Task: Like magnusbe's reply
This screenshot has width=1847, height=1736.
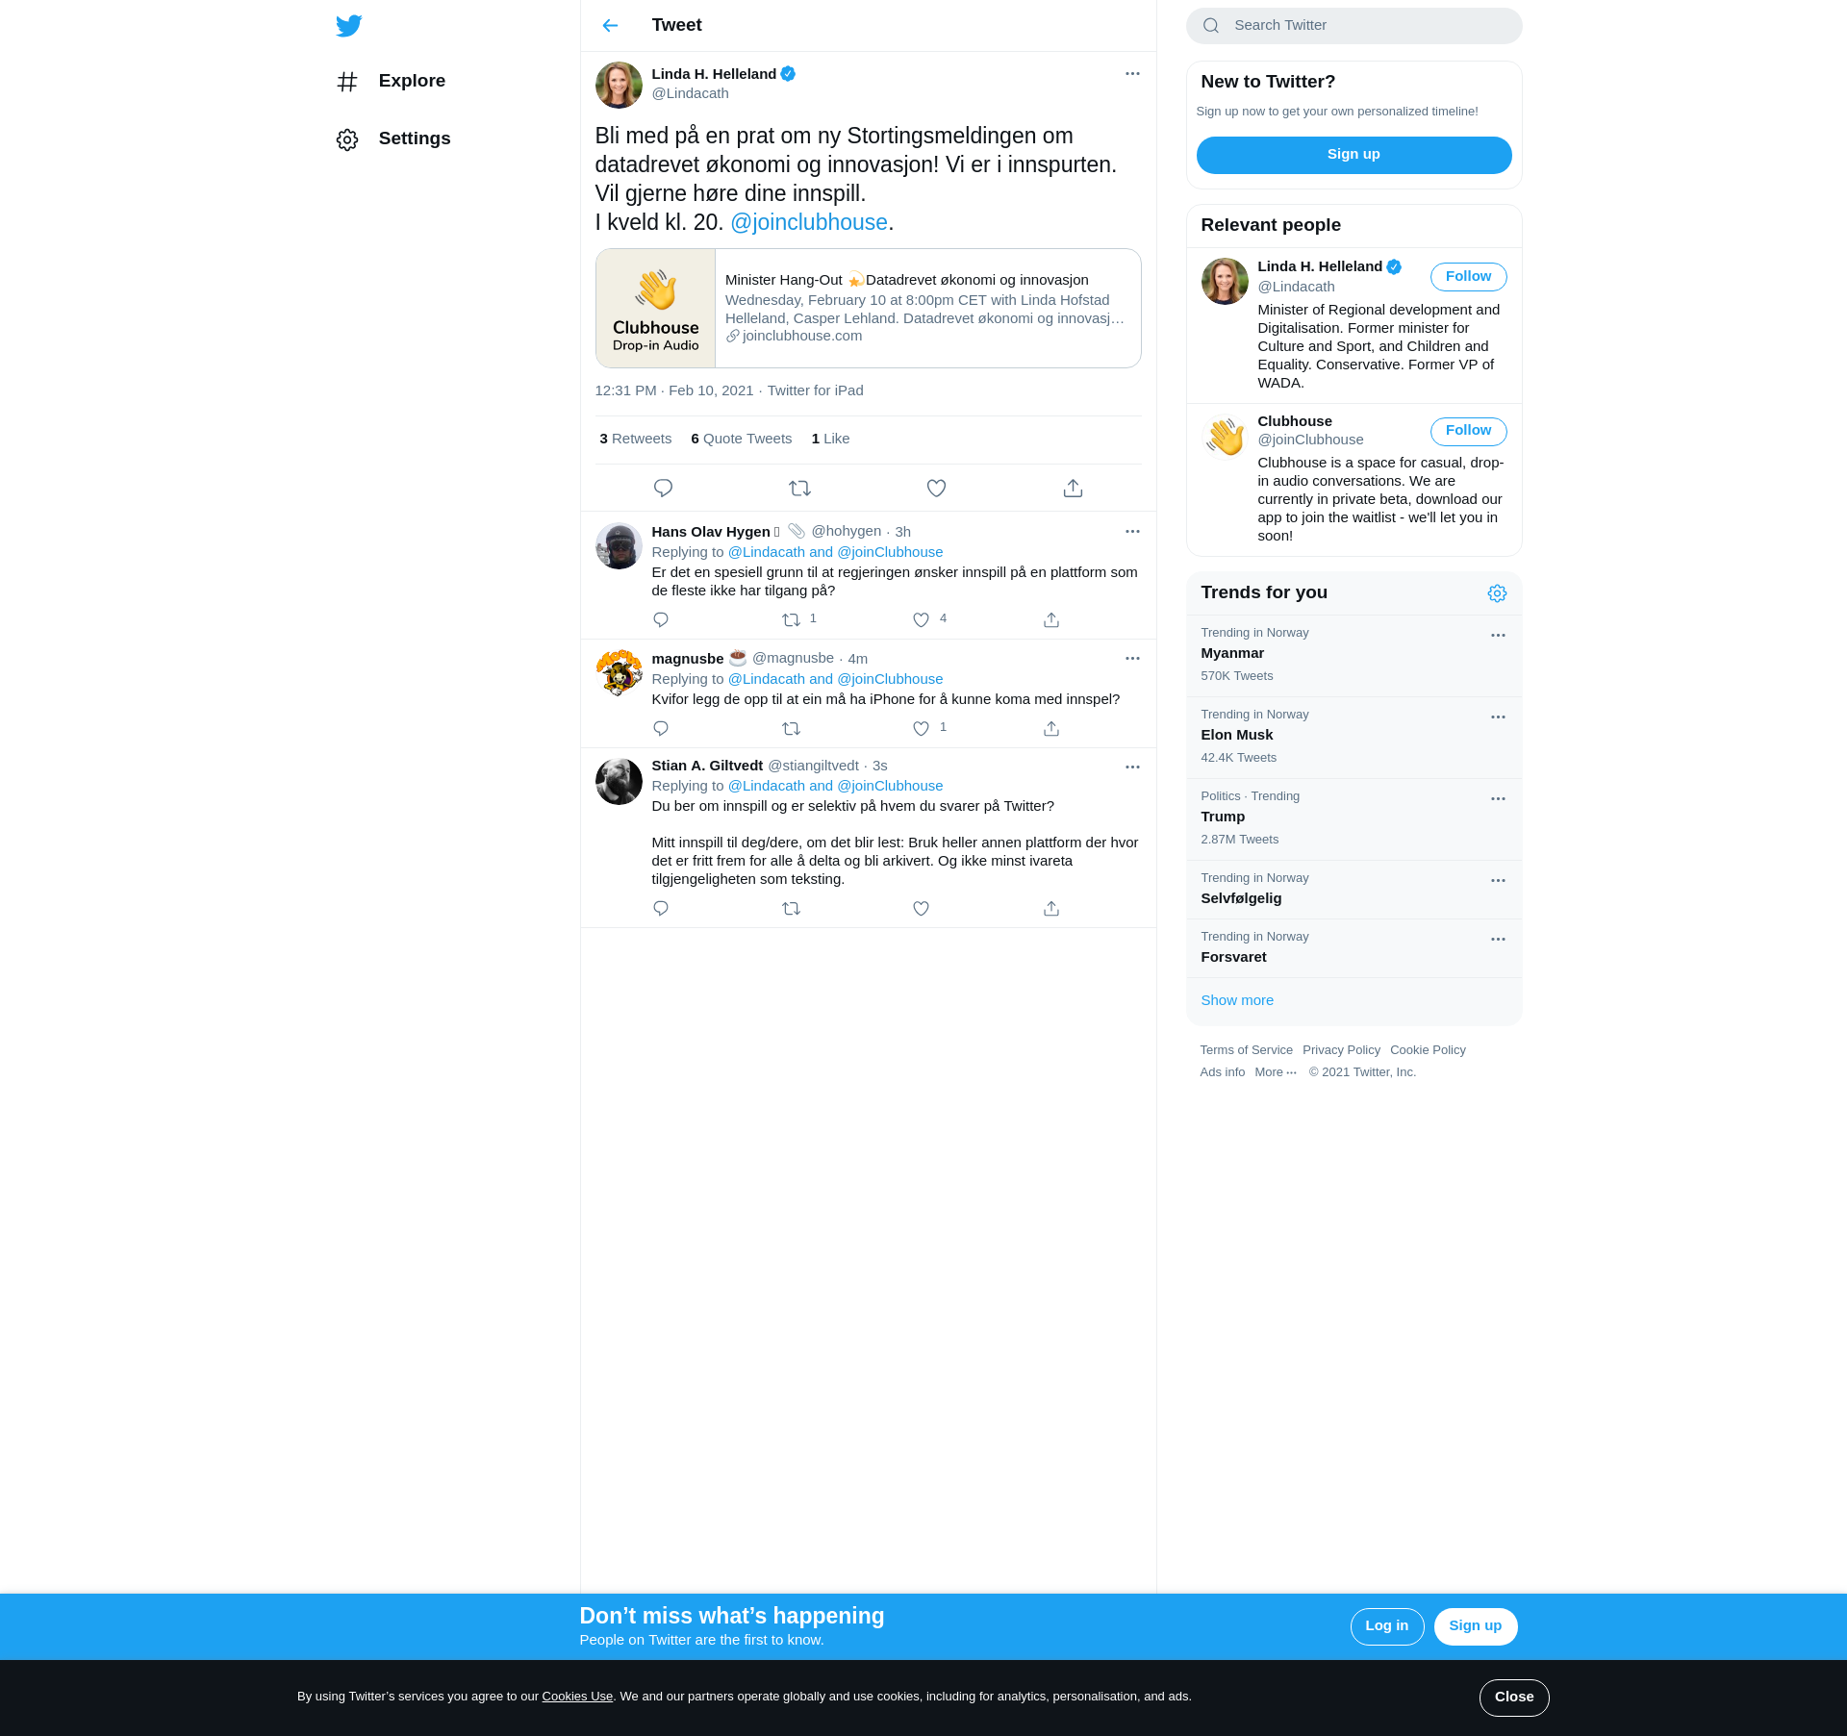Action: pos(921,728)
